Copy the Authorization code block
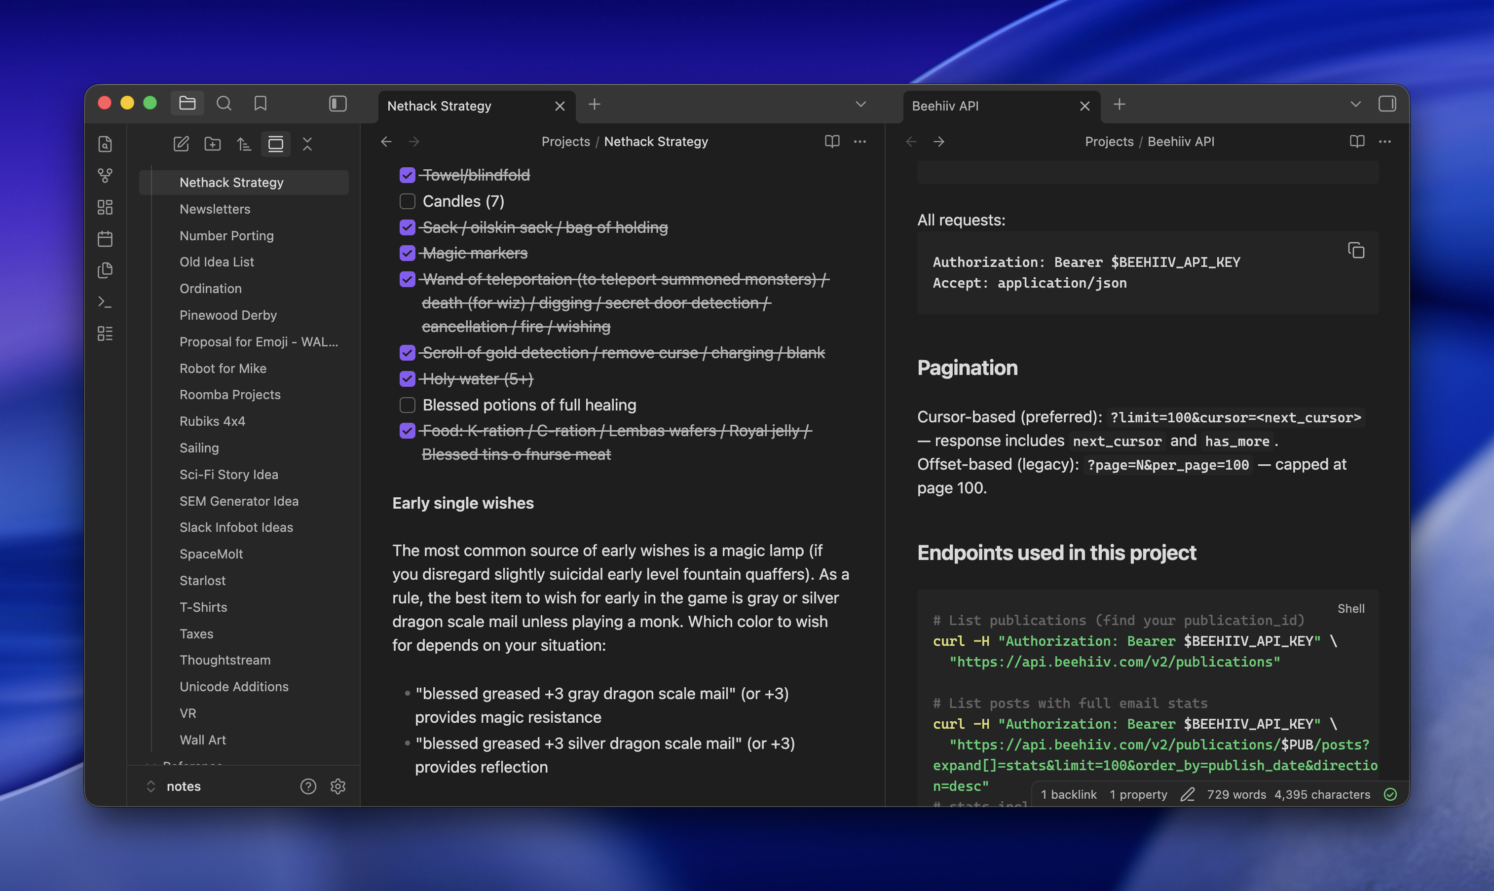Viewport: 1494px width, 891px height. pos(1356,250)
